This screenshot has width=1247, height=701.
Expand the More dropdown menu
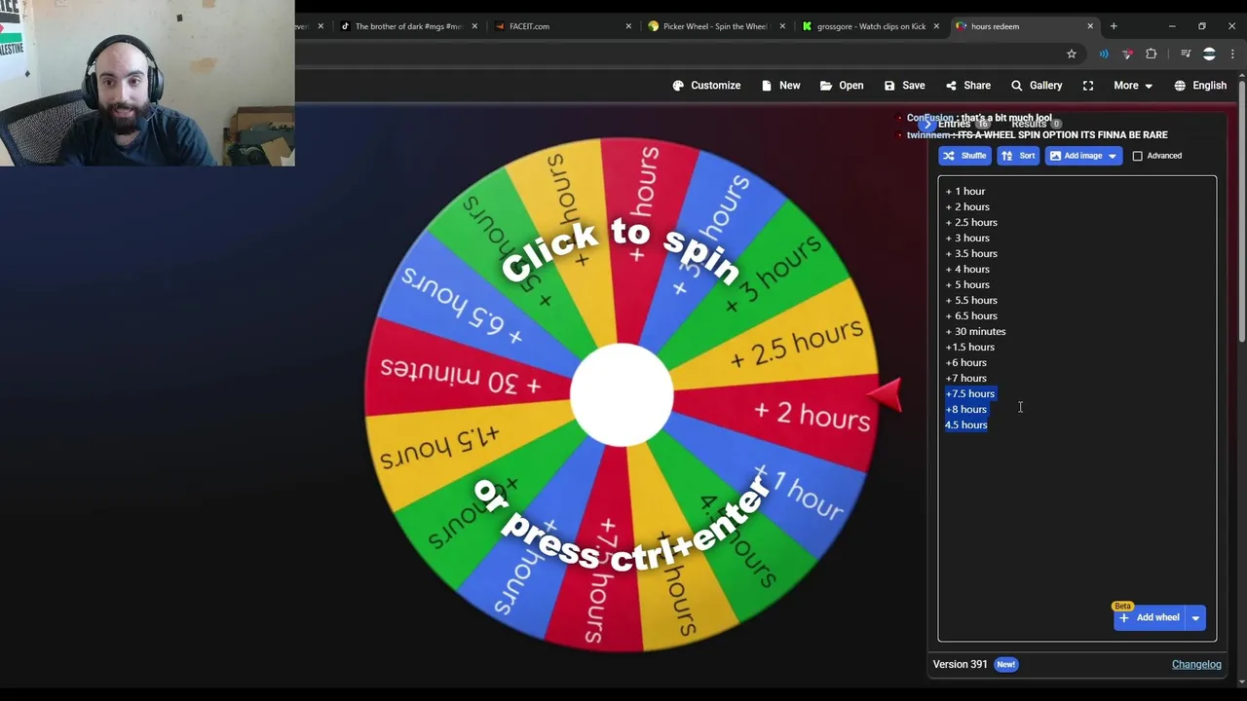coord(1133,86)
